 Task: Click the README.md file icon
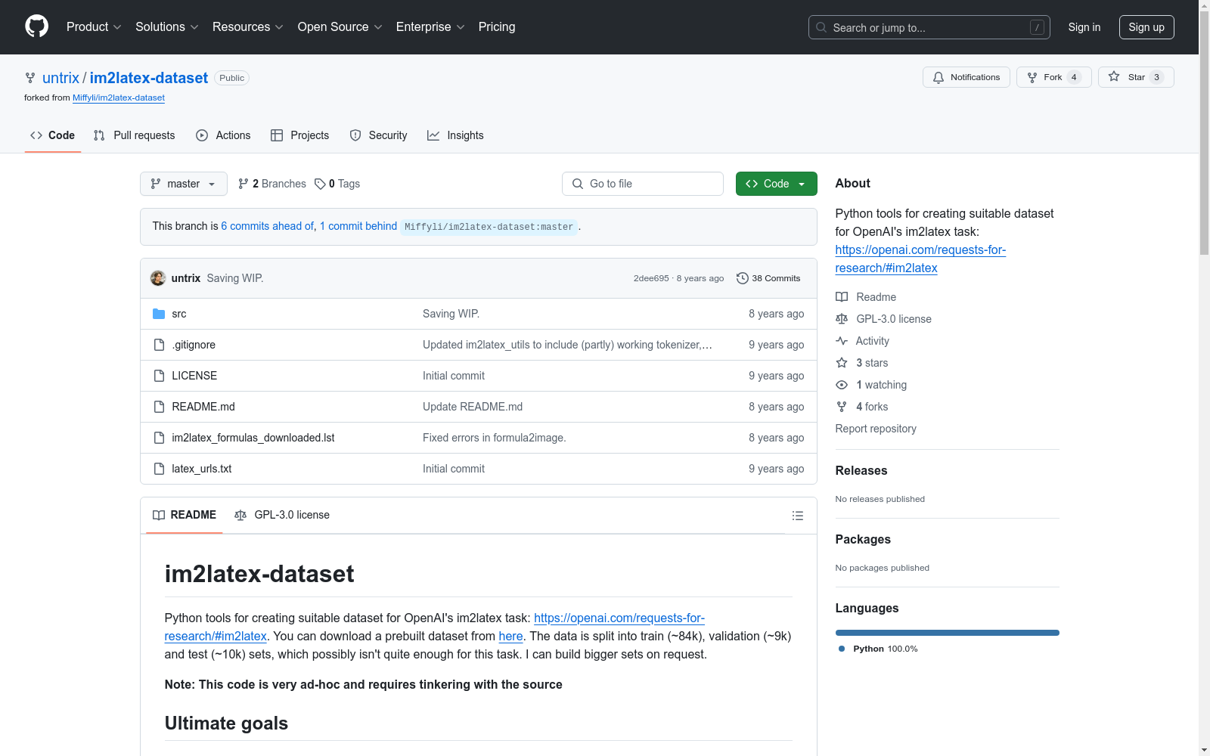pos(159,407)
